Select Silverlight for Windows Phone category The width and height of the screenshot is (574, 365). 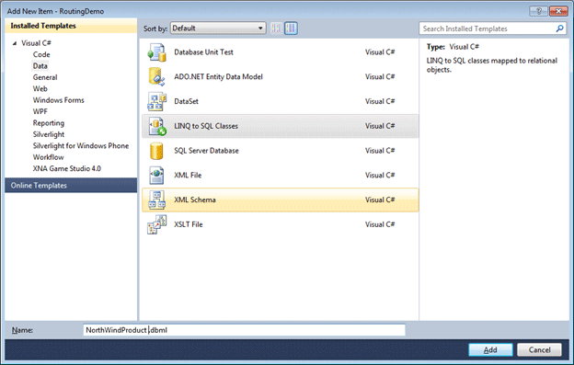pyautogui.click(x=81, y=145)
